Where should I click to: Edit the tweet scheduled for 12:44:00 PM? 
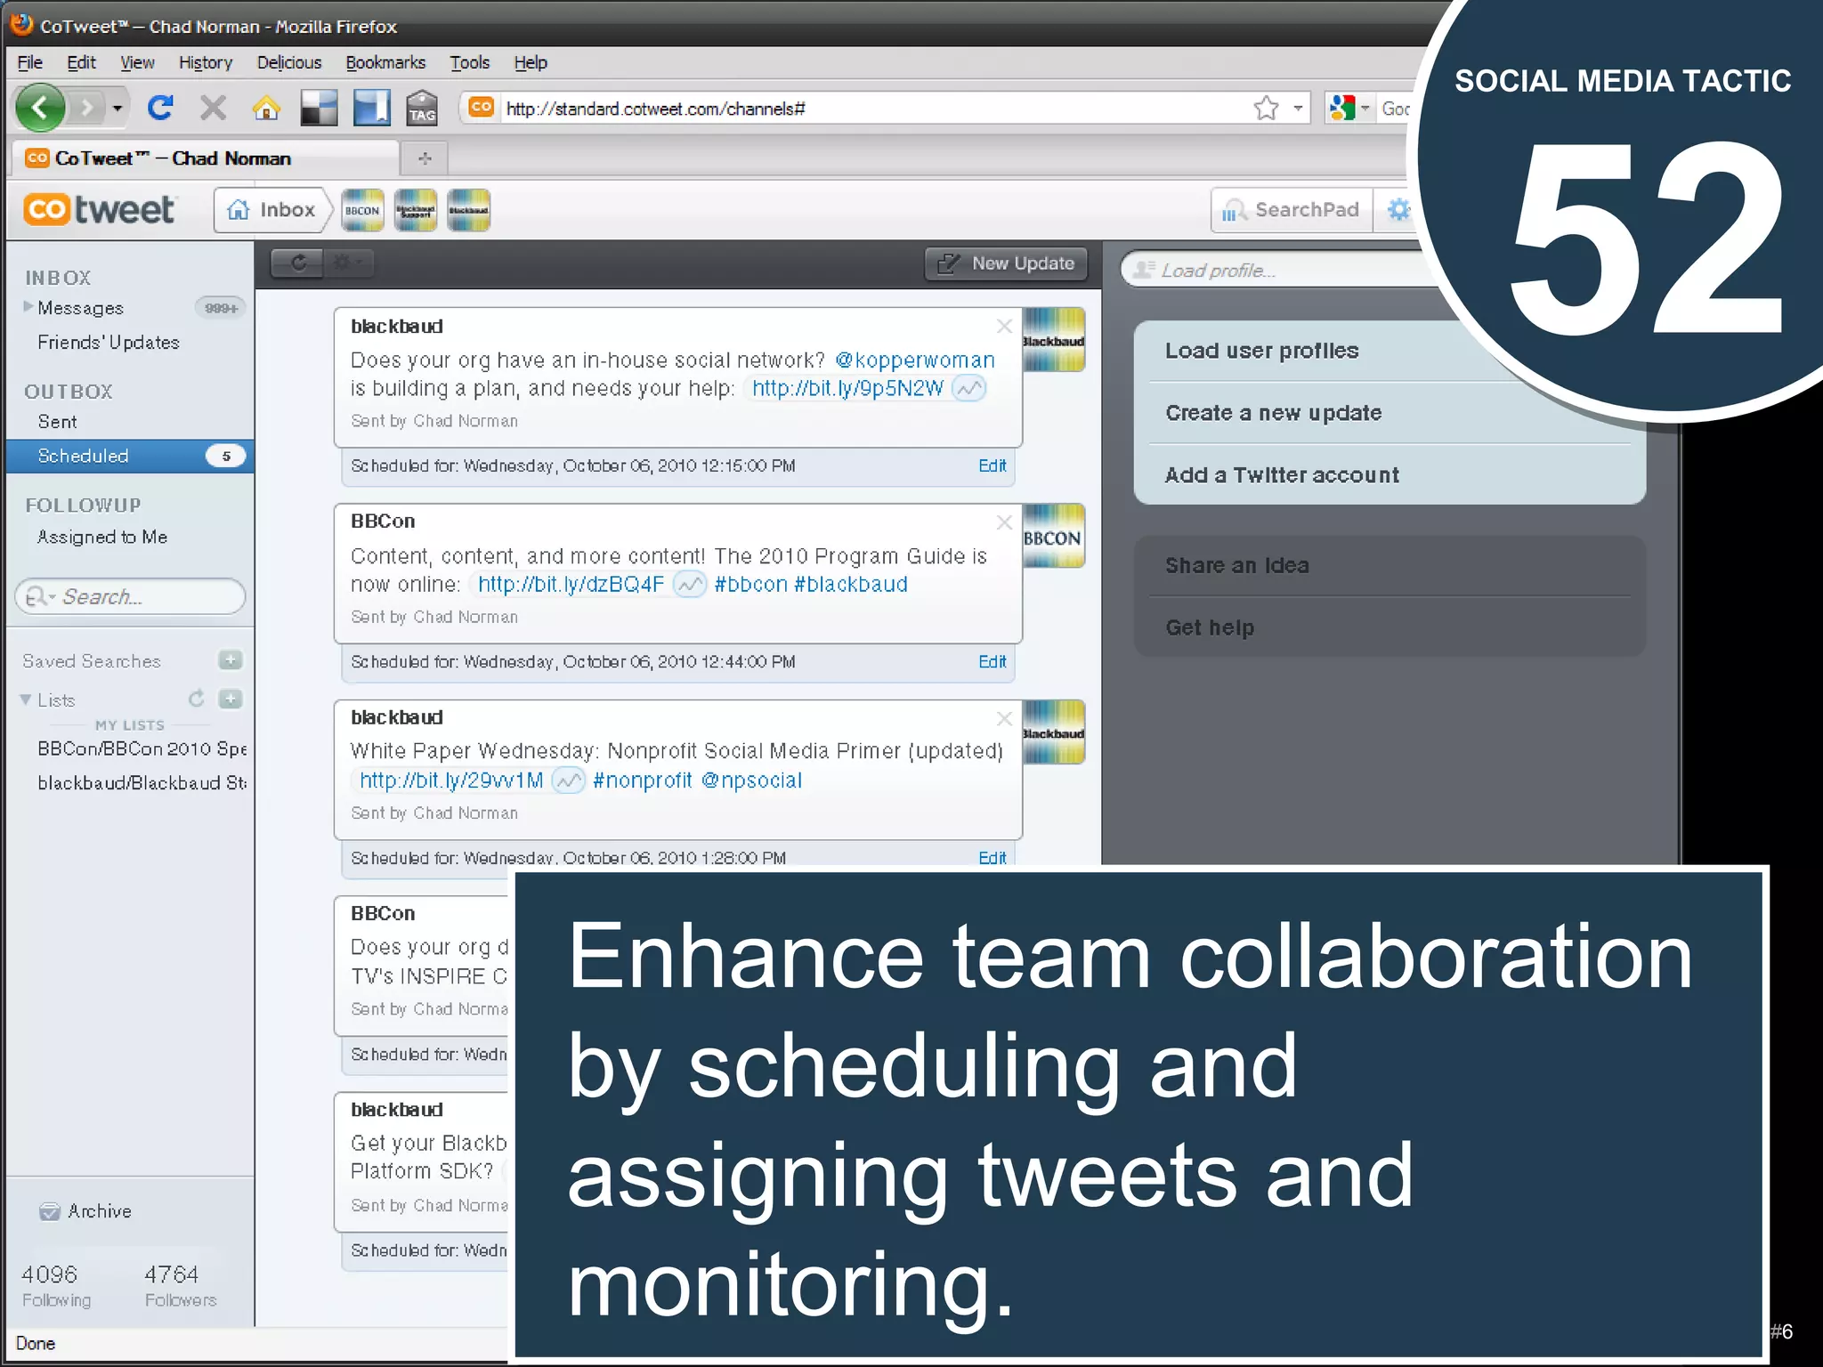coord(992,661)
